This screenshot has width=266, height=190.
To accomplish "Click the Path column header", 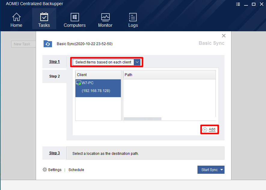I will 169,75.
